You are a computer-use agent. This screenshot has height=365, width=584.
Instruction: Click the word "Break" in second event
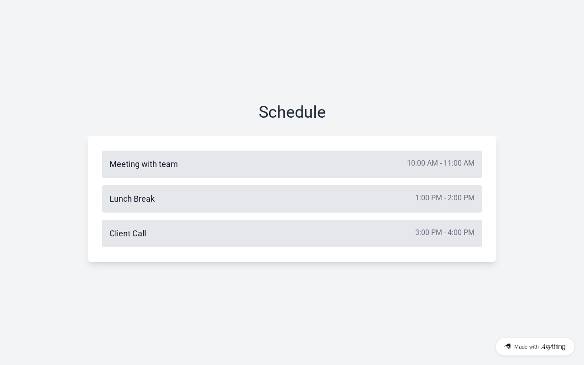click(144, 199)
